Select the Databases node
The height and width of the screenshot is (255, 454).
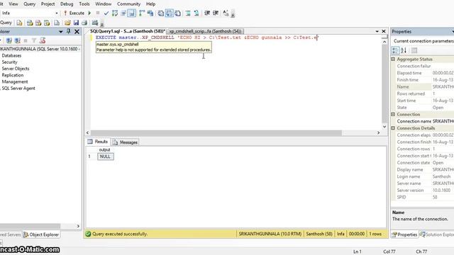11,55
